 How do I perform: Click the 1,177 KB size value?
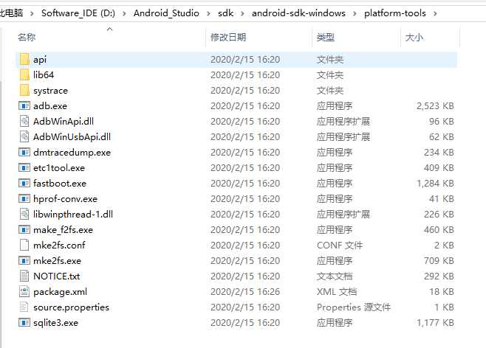tap(435, 322)
